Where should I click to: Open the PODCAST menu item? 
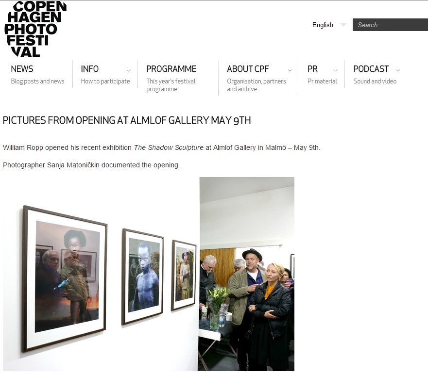coord(371,69)
